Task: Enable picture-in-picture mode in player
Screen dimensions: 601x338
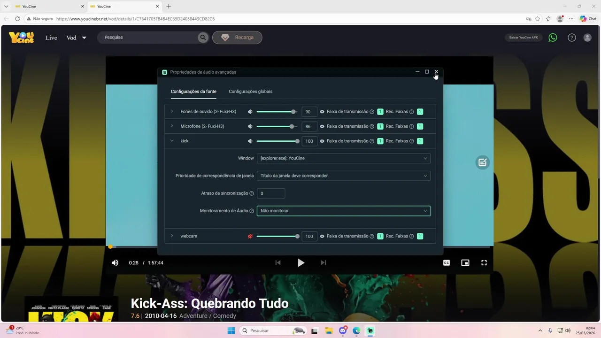Action: [x=465, y=263]
